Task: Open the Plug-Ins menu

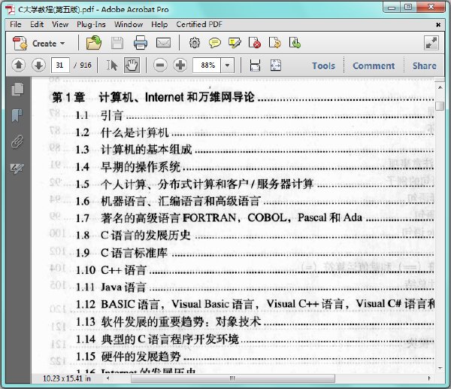Action: pyautogui.click(x=91, y=25)
